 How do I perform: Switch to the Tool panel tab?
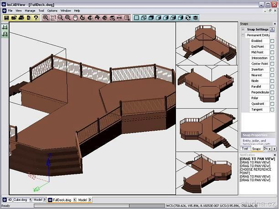click(245, 148)
